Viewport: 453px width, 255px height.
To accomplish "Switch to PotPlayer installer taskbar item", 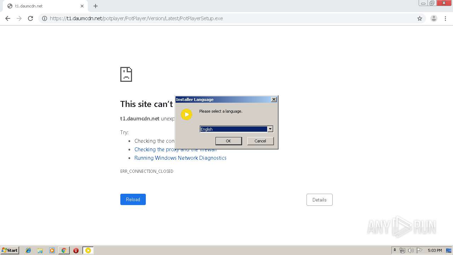I will [88, 250].
